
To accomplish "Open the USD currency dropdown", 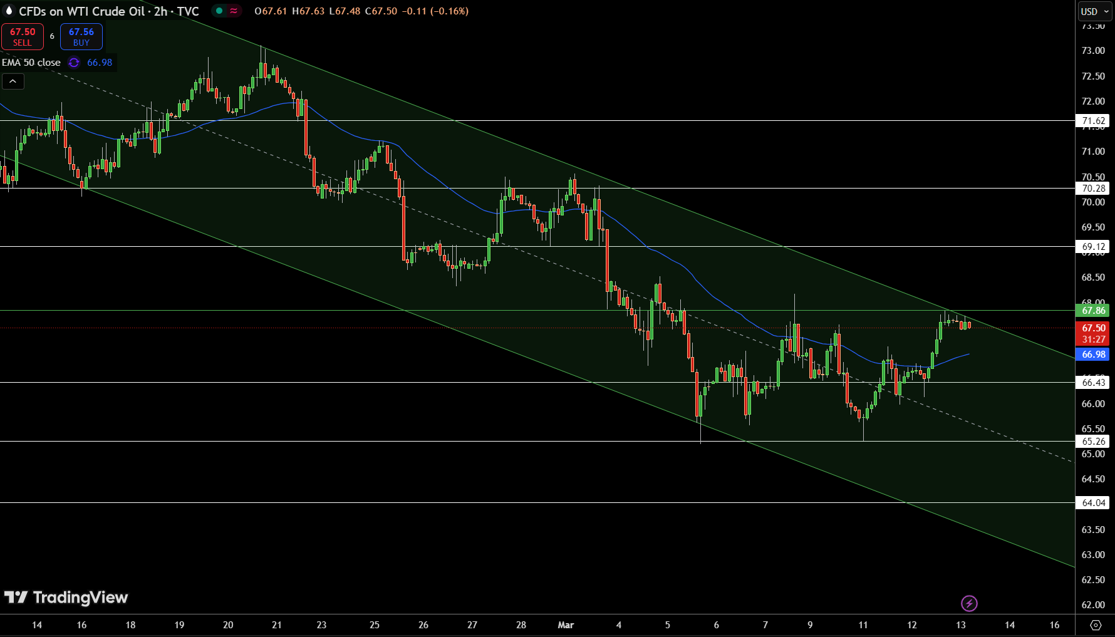I will 1094,11.
